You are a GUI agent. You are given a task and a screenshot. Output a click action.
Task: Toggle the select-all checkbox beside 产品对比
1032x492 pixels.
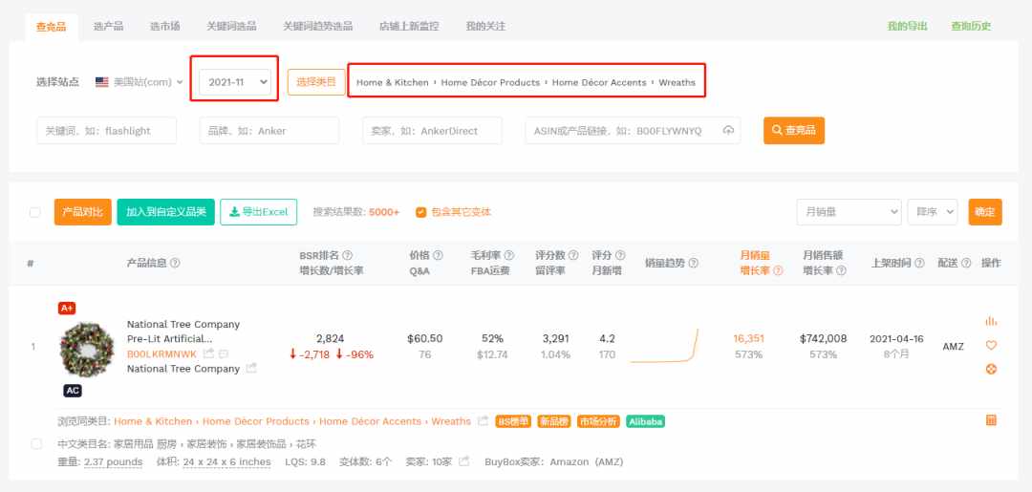point(35,212)
